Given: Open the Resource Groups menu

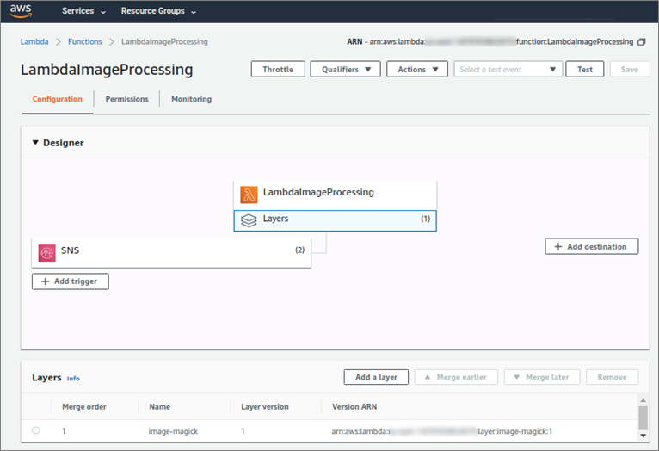Looking at the screenshot, I should pyautogui.click(x=158, y=11).
